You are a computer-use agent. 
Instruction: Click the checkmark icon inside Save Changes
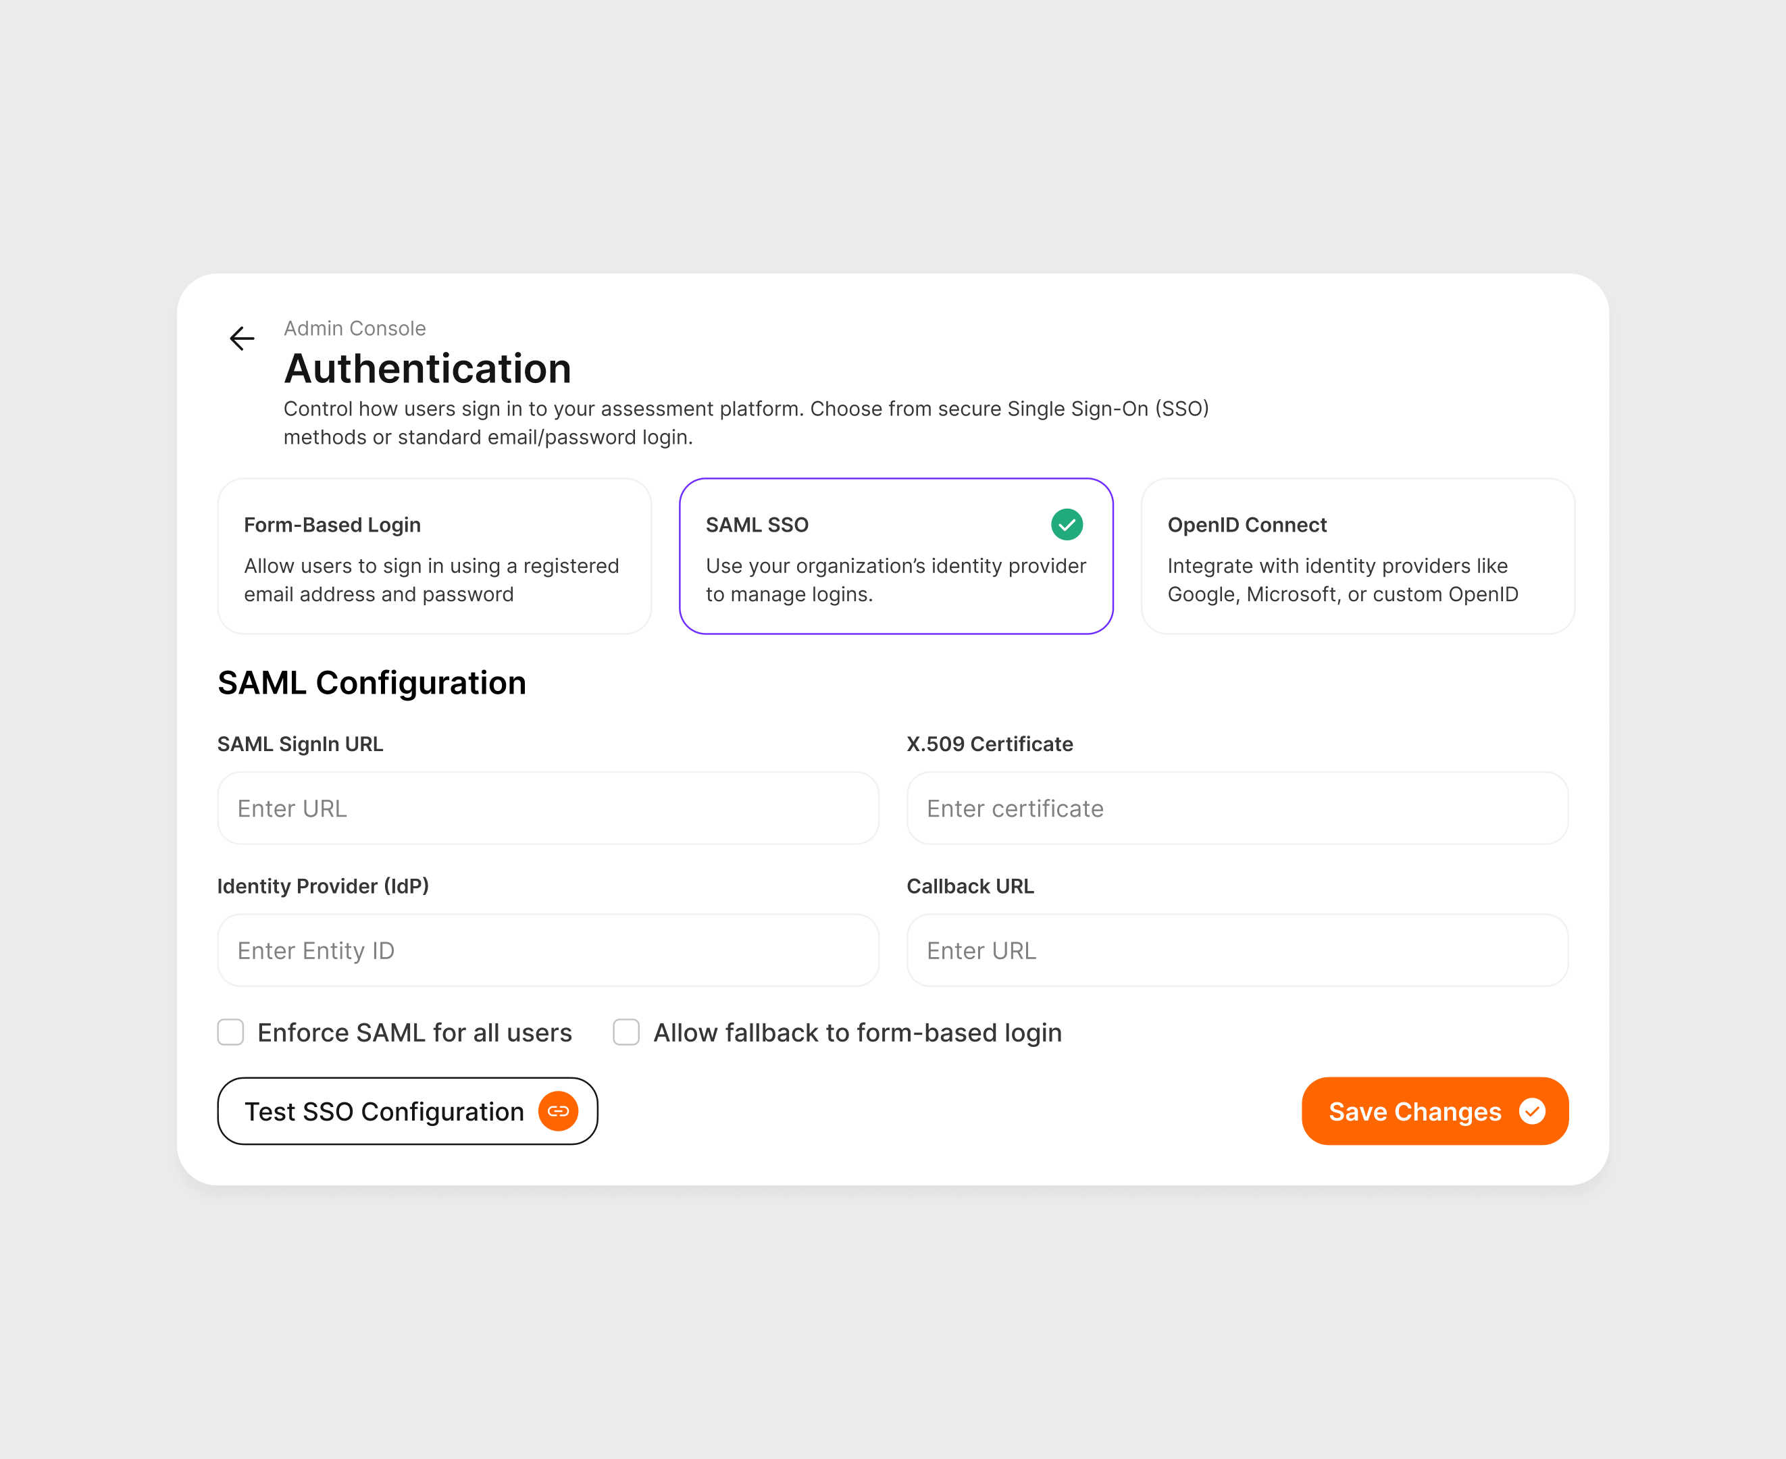coord(1534,1111)
